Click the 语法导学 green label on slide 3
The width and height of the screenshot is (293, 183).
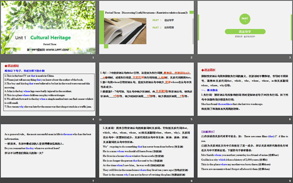point(244,31)
